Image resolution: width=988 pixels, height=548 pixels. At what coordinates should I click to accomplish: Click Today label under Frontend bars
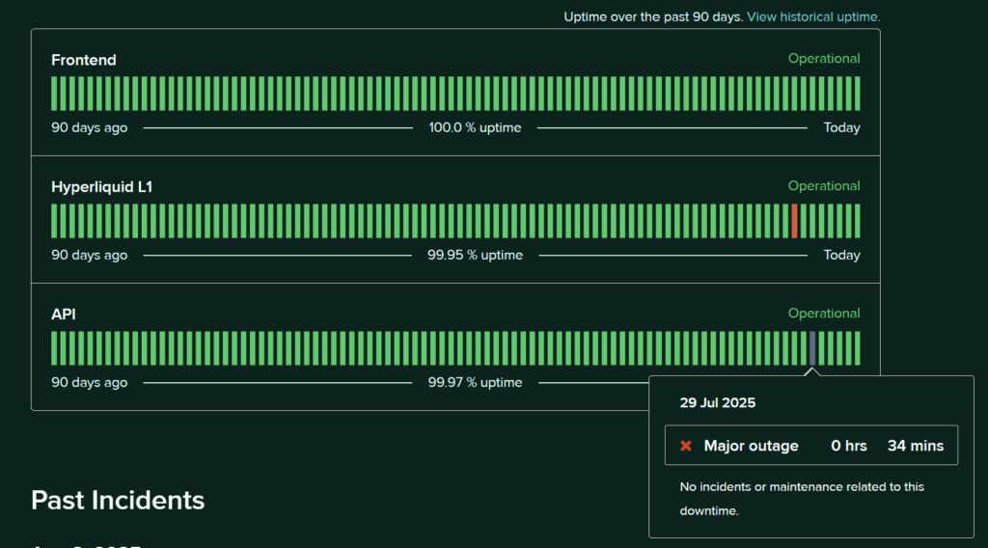pos(841,128)
